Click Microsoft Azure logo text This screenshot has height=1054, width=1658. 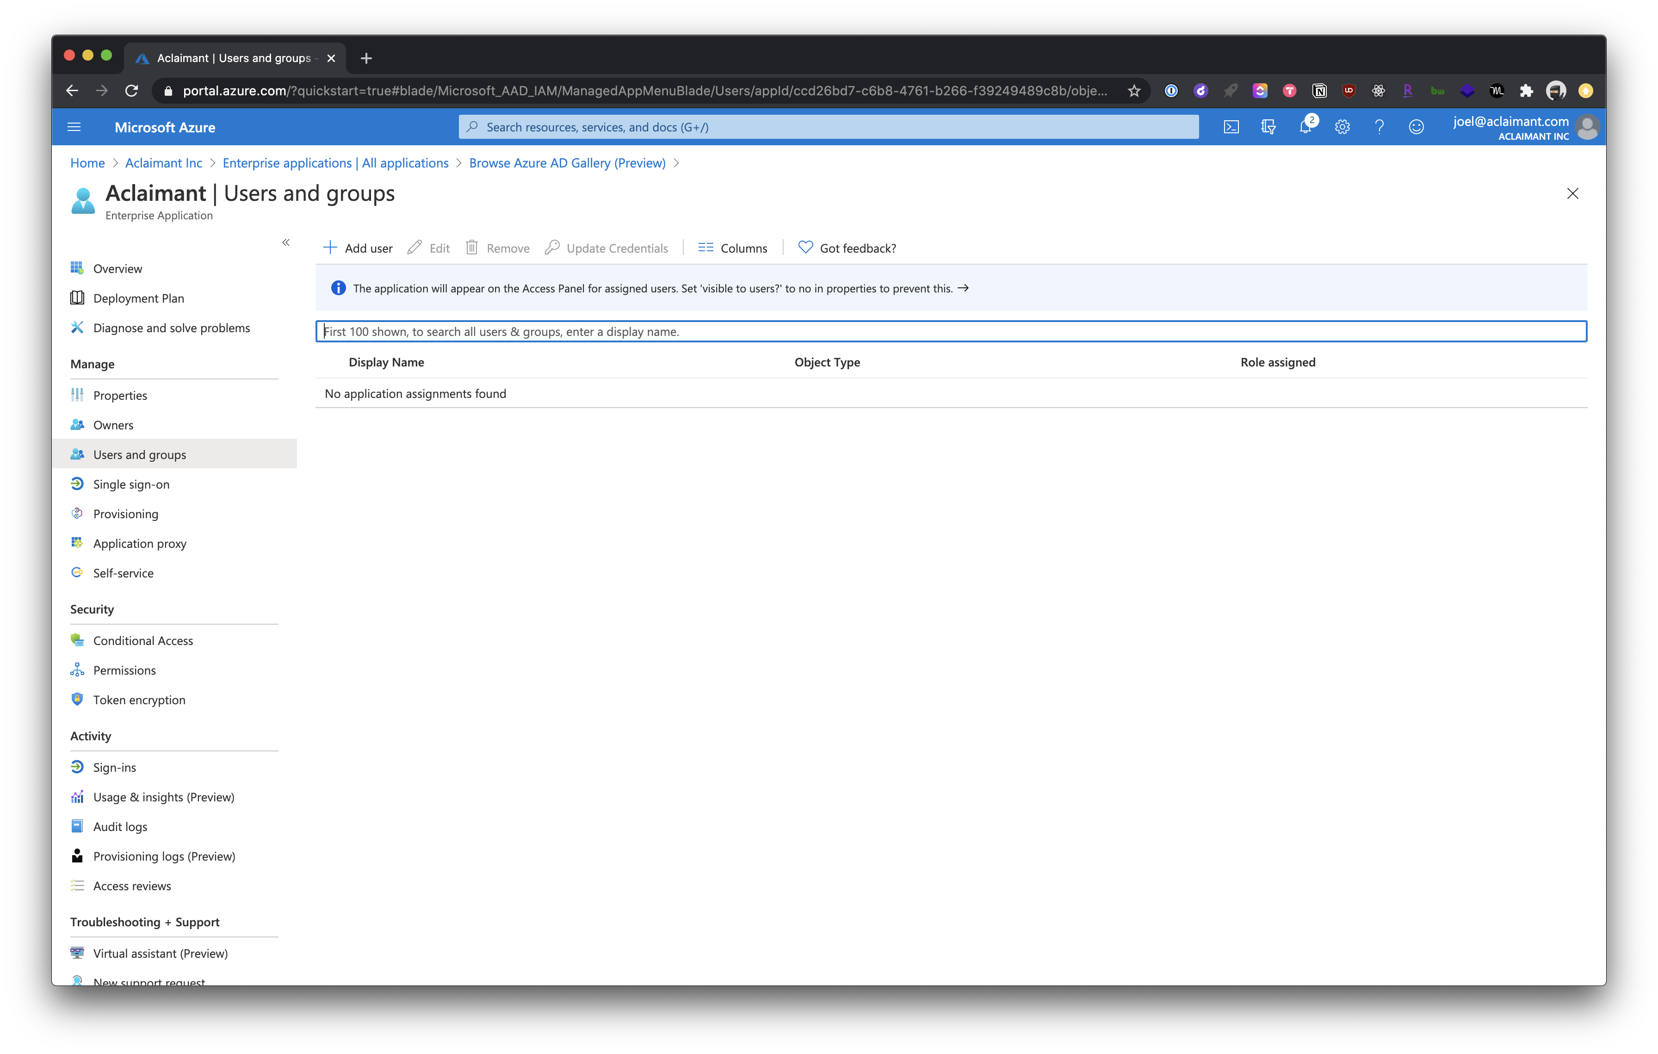[165, 127]
